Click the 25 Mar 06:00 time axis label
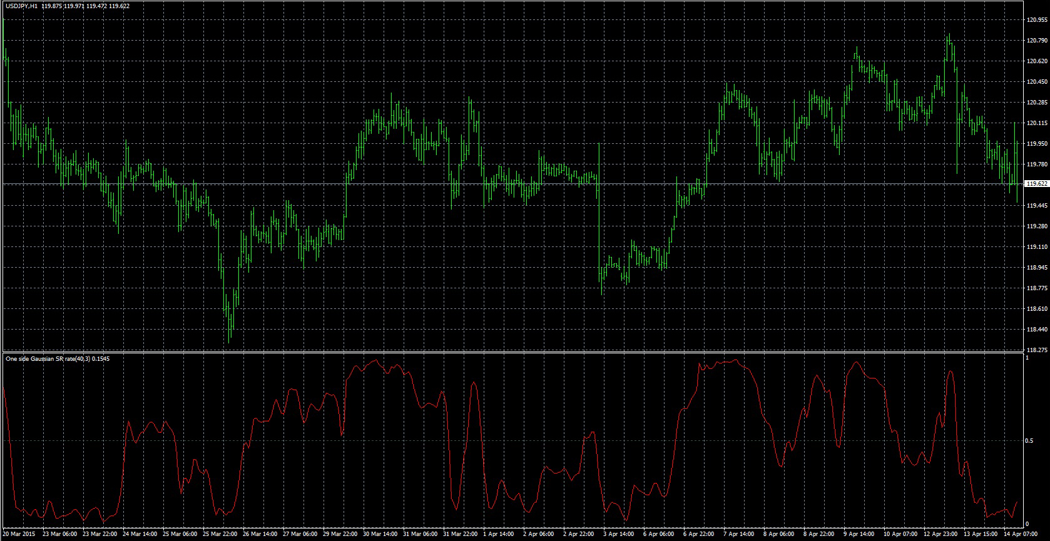Screen dimensions: 1050x541 coord(180,535)
